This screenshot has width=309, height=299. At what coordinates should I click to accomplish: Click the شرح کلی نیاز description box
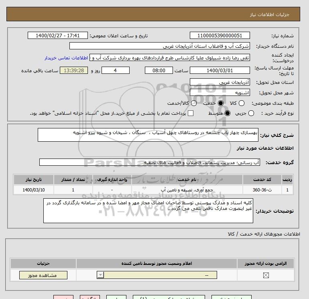148,135
